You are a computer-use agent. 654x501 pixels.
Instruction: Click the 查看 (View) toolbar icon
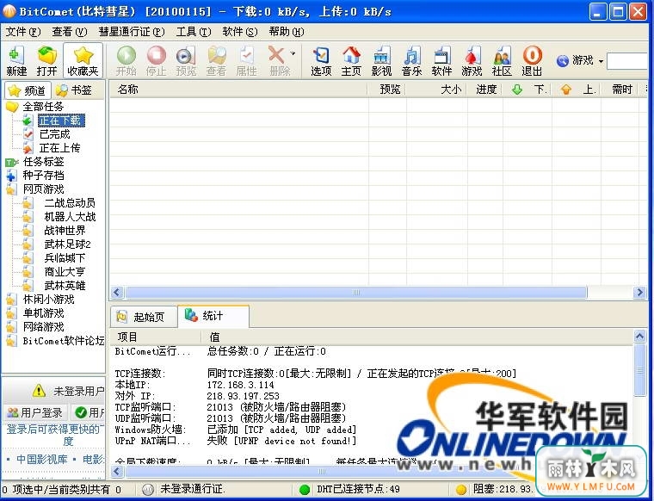pos(216,61)
